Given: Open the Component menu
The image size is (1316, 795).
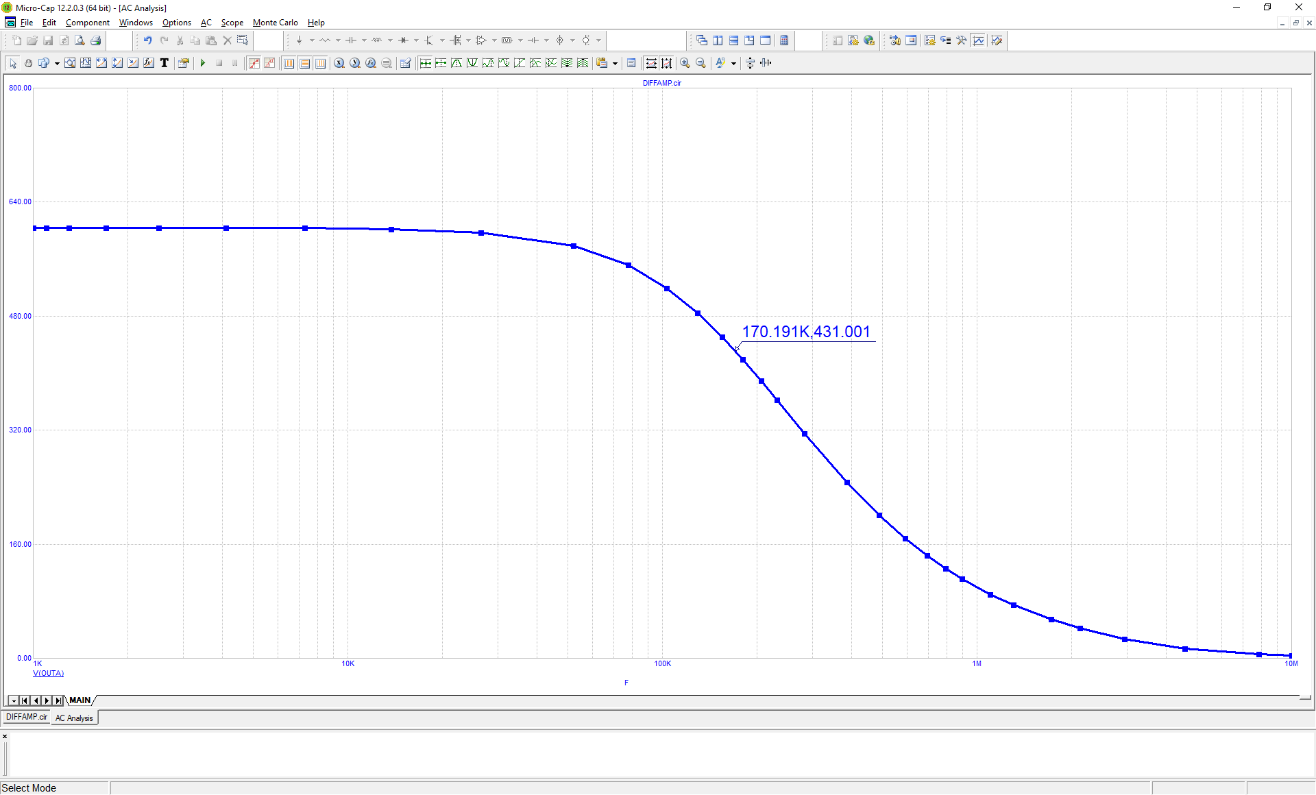Looking at the screenshot, I should click(87, 23).
